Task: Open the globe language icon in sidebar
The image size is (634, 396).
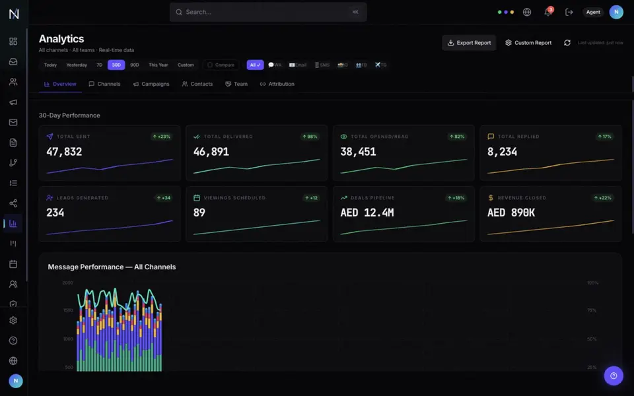Action: [13, 360]
